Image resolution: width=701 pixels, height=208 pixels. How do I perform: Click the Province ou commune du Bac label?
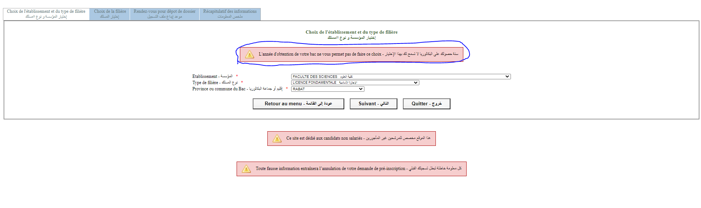pyautogui.click(x=237, y=89)
